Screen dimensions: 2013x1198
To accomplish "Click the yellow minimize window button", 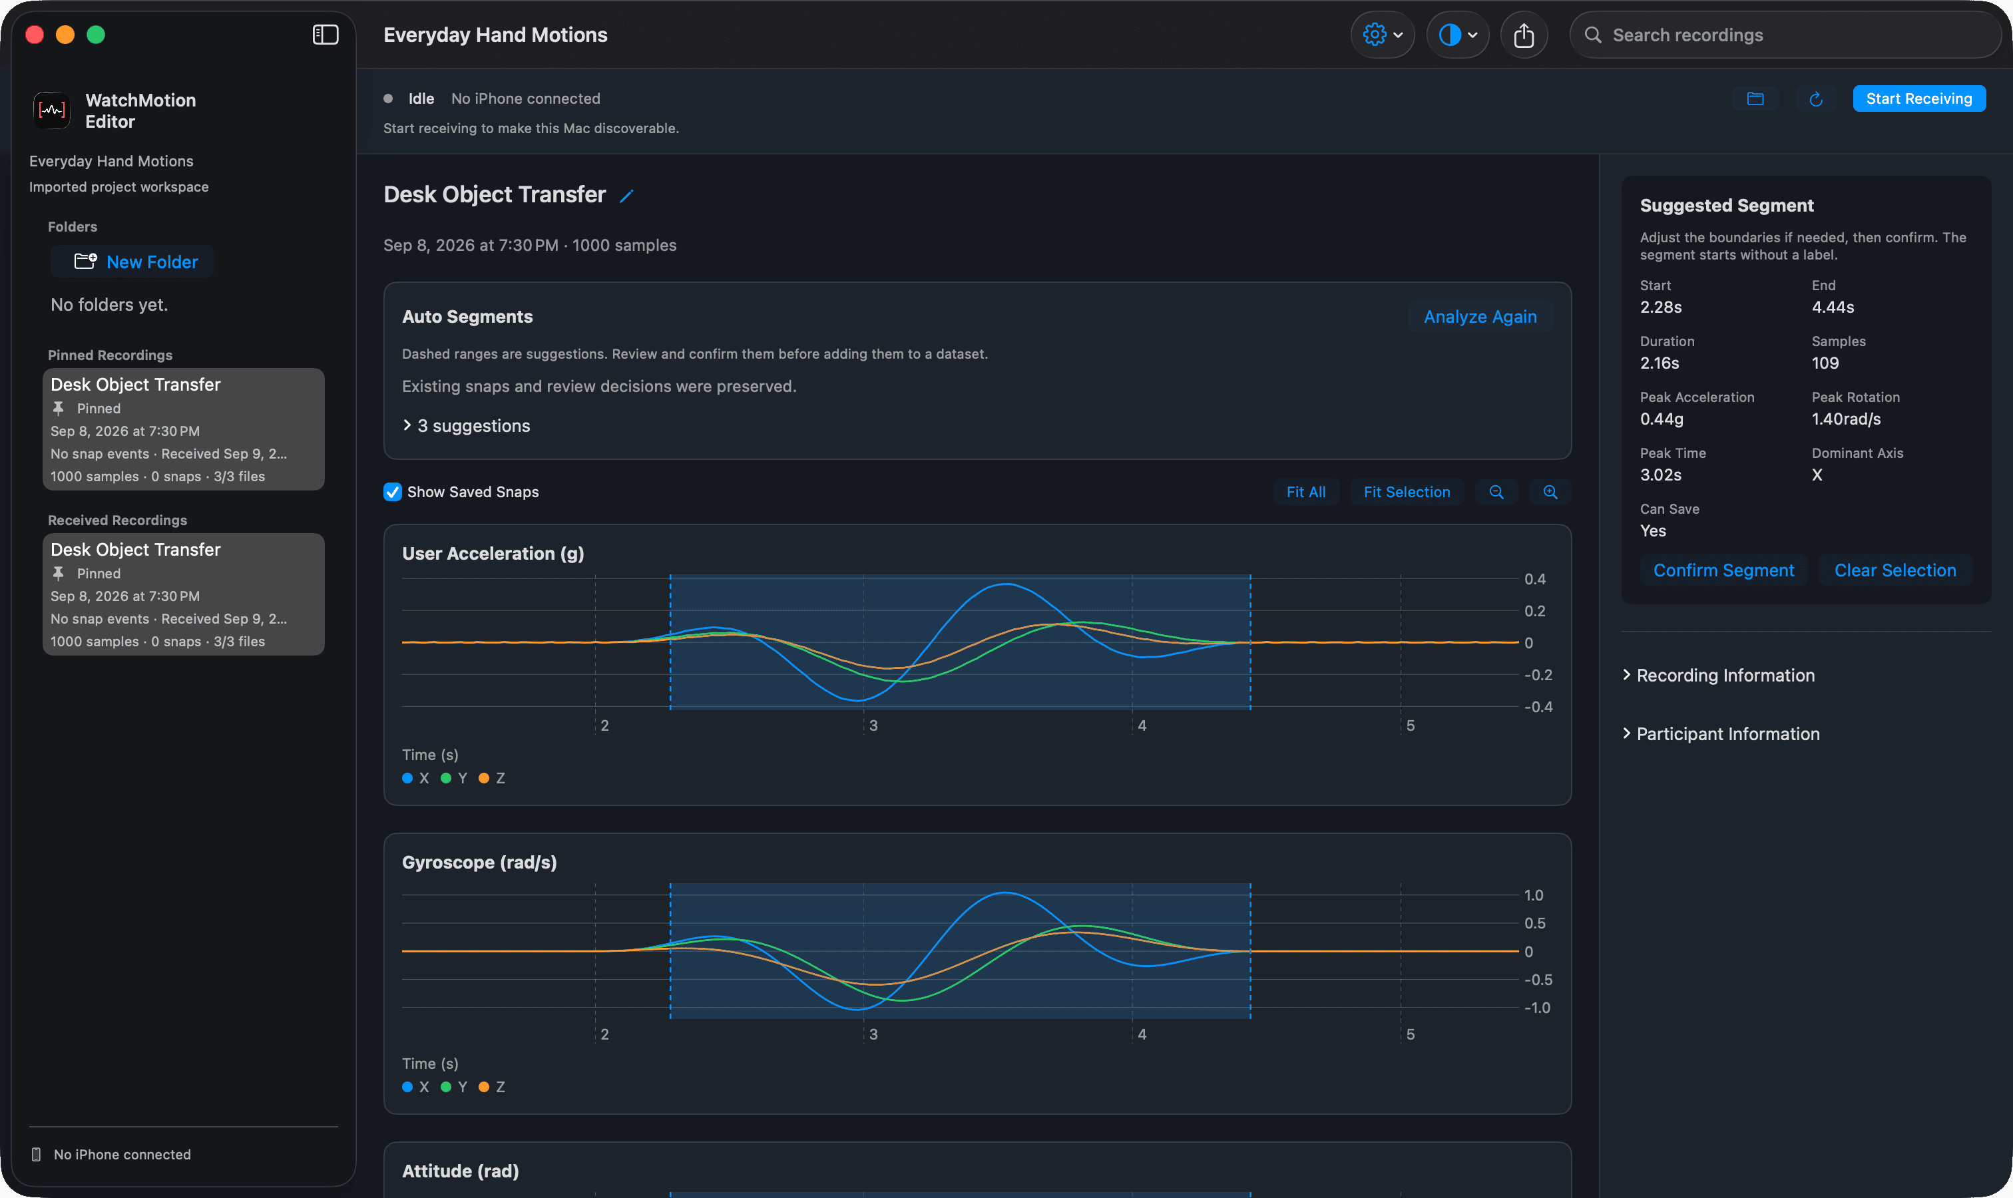I will [65, 35].
